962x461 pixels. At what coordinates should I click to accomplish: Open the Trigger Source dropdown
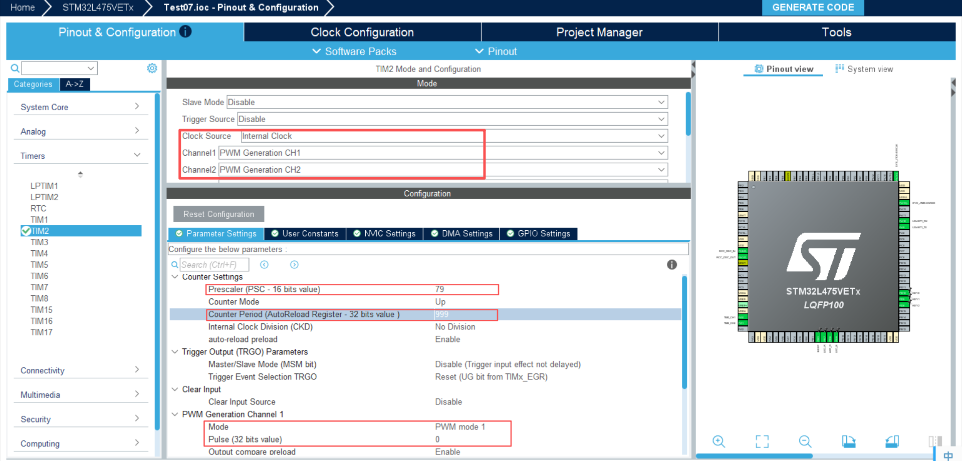[x=661, y=119]
